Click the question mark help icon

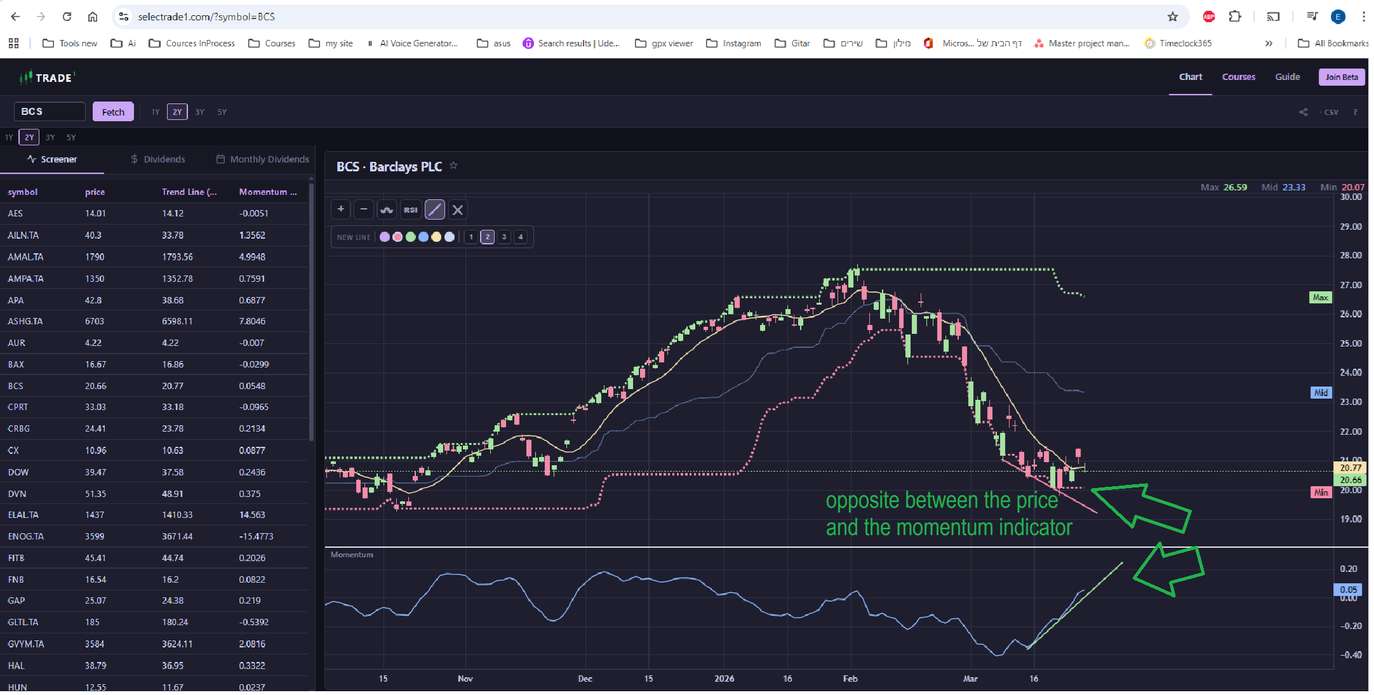pyautogui.click(x=1355, y=112)
